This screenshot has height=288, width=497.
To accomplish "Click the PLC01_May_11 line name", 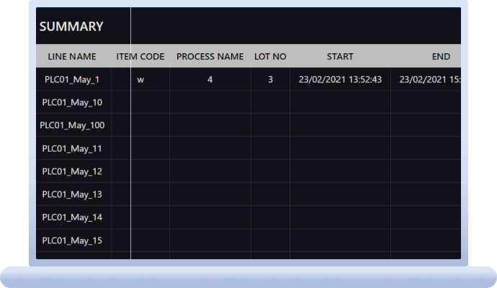I will (x=72, y=148).
